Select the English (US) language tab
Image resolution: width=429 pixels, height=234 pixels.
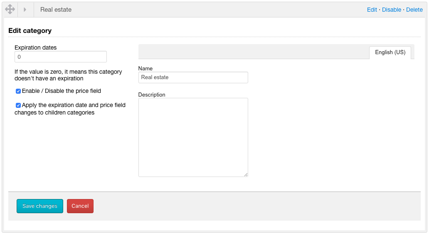point(390,52)
